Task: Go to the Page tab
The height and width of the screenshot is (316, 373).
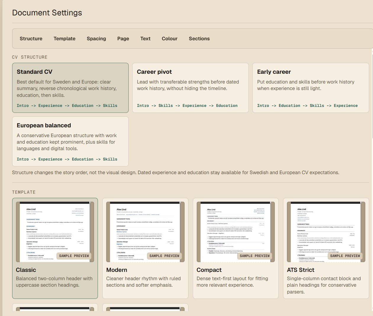Action: pos(123,39)
